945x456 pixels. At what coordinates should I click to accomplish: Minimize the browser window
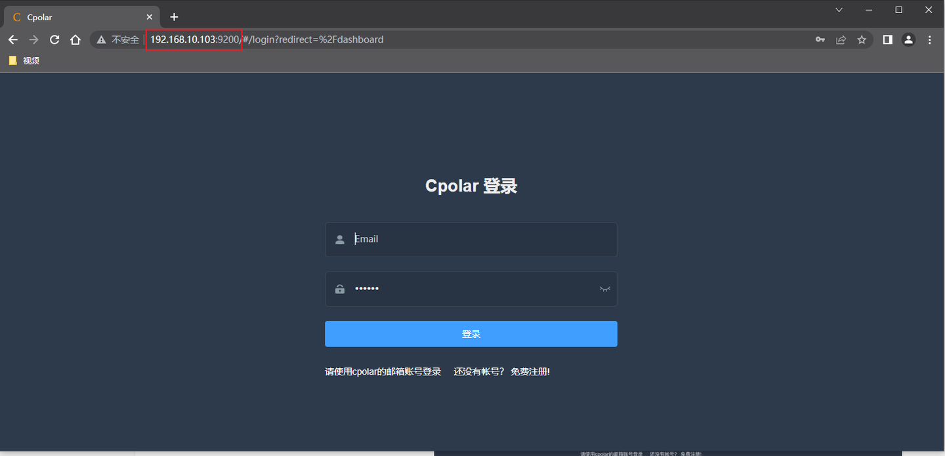[869, 10]
